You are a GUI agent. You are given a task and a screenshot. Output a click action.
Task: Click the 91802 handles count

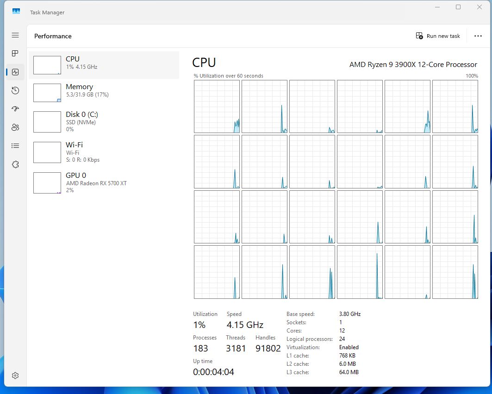tap(268, 348)
